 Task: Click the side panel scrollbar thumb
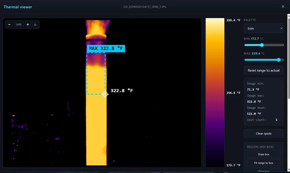(x=289, y=58)
